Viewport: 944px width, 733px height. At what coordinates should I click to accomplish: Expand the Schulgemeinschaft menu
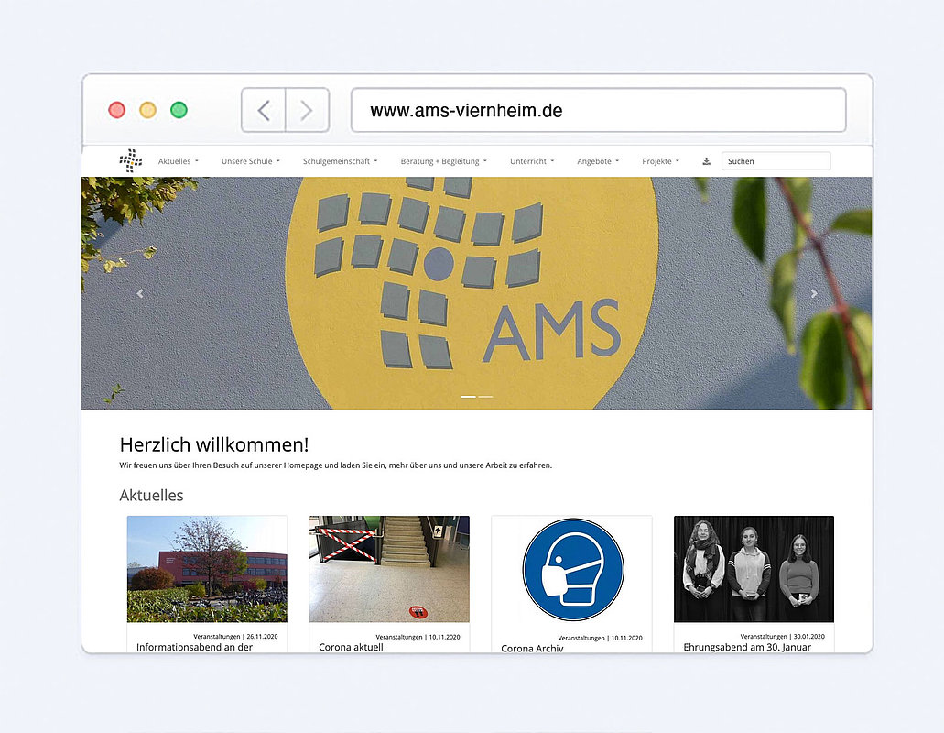(340, 161)
